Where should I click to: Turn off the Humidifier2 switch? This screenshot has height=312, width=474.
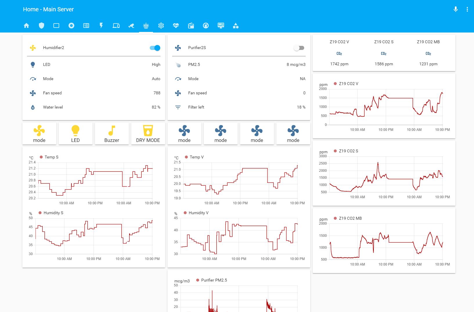coord(155,48)
